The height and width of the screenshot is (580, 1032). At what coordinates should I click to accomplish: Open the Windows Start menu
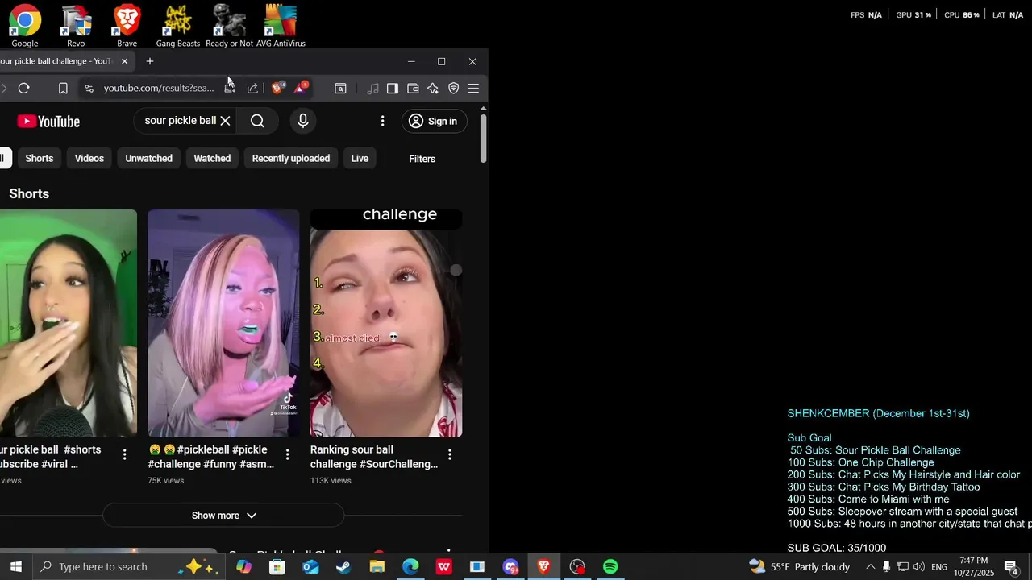[15, 567]
